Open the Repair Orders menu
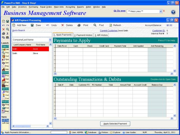This screenshot has width=180, height=135. [46, 7]
